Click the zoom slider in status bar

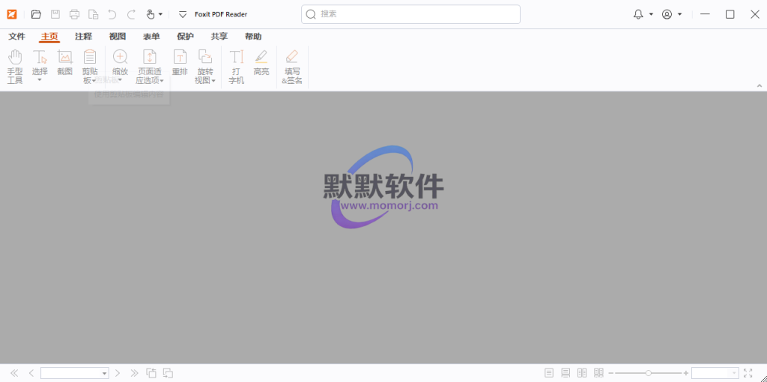click(x=648, y=373)
